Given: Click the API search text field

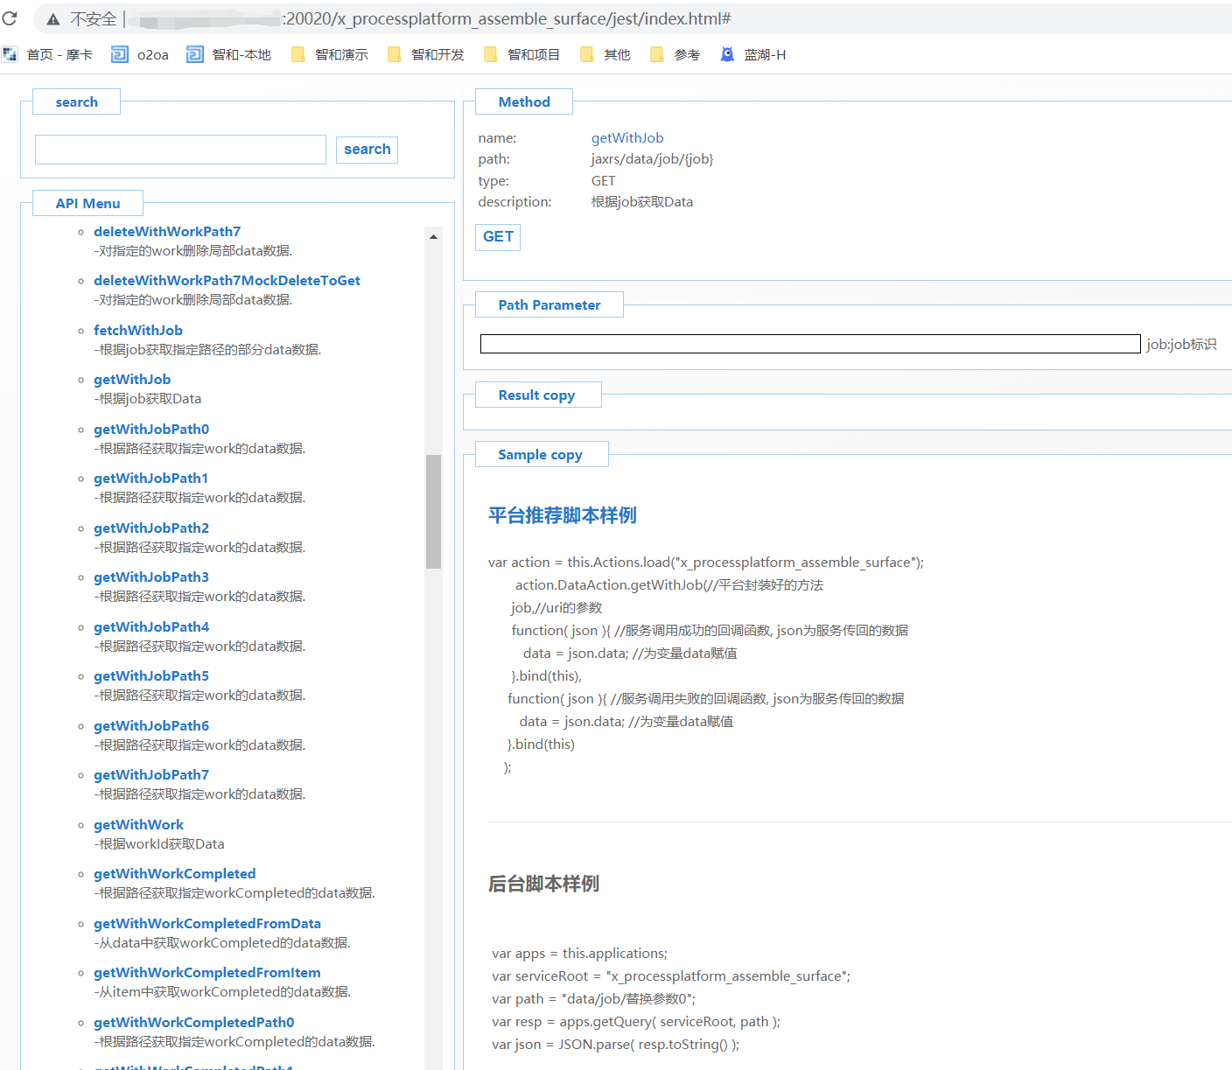Looking at the screenshot, I should point(180,150).
